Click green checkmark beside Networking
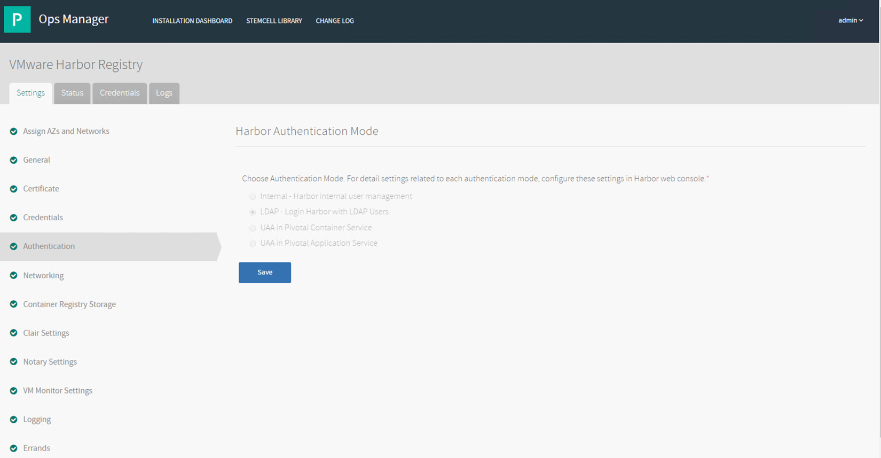 pos(14,275)
